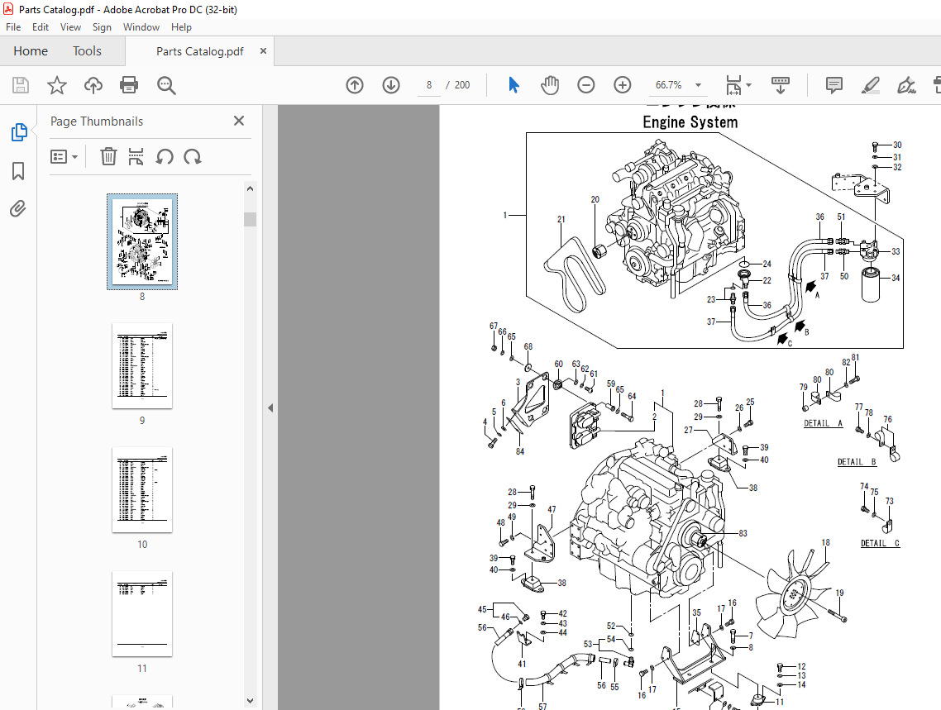This screenshot has height=710, width=941.
Task: Expand the fit page options arrow
Action: 748,85
